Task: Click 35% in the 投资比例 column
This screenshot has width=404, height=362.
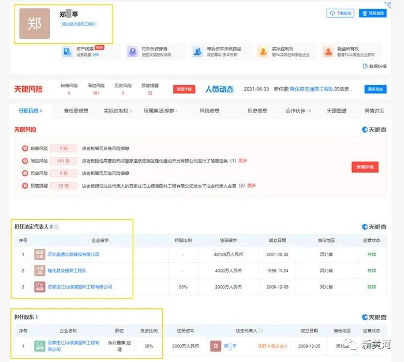Action: click(149, 346)
